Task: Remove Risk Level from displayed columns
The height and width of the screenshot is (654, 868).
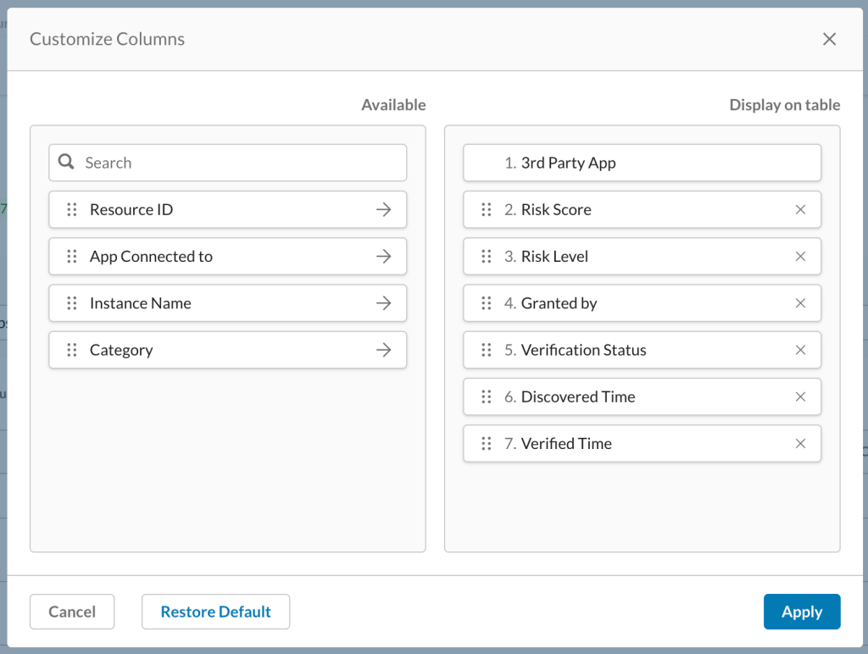Action: pyautogui.click(x=800, y=256)
